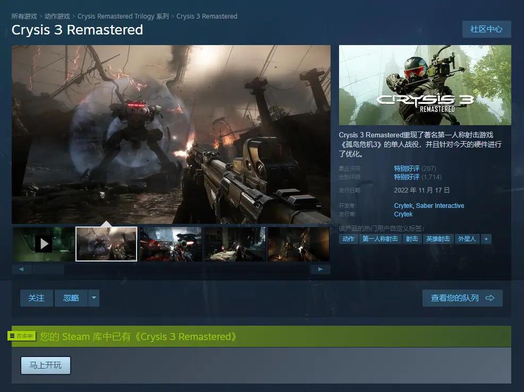Open the publisher Crytek link
This screenshot has height=392, width=524.
tap(403, 214)
